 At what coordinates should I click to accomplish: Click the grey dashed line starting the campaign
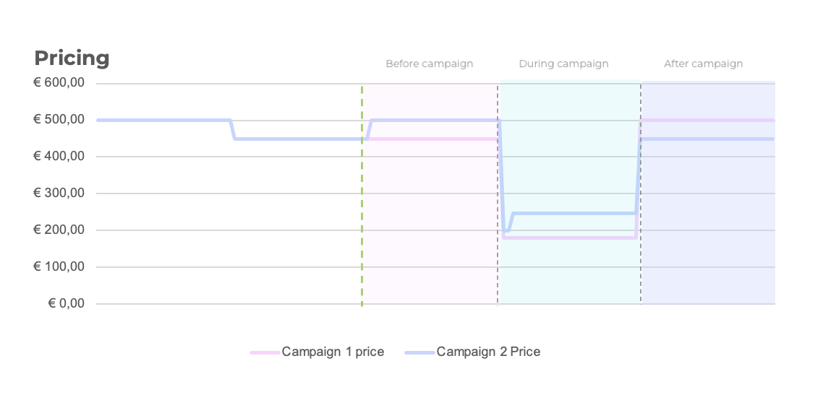point(498,195)
